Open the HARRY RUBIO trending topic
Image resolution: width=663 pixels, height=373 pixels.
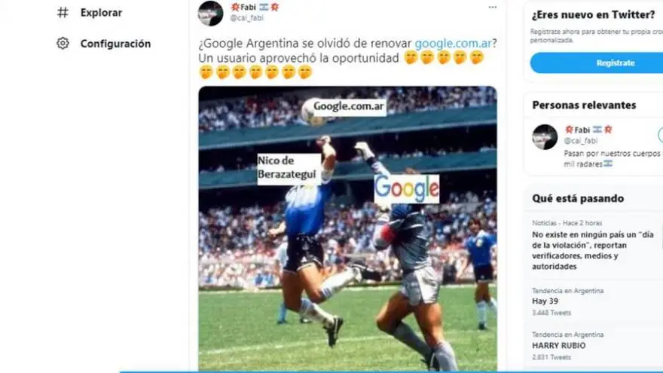tap(568, 346)
